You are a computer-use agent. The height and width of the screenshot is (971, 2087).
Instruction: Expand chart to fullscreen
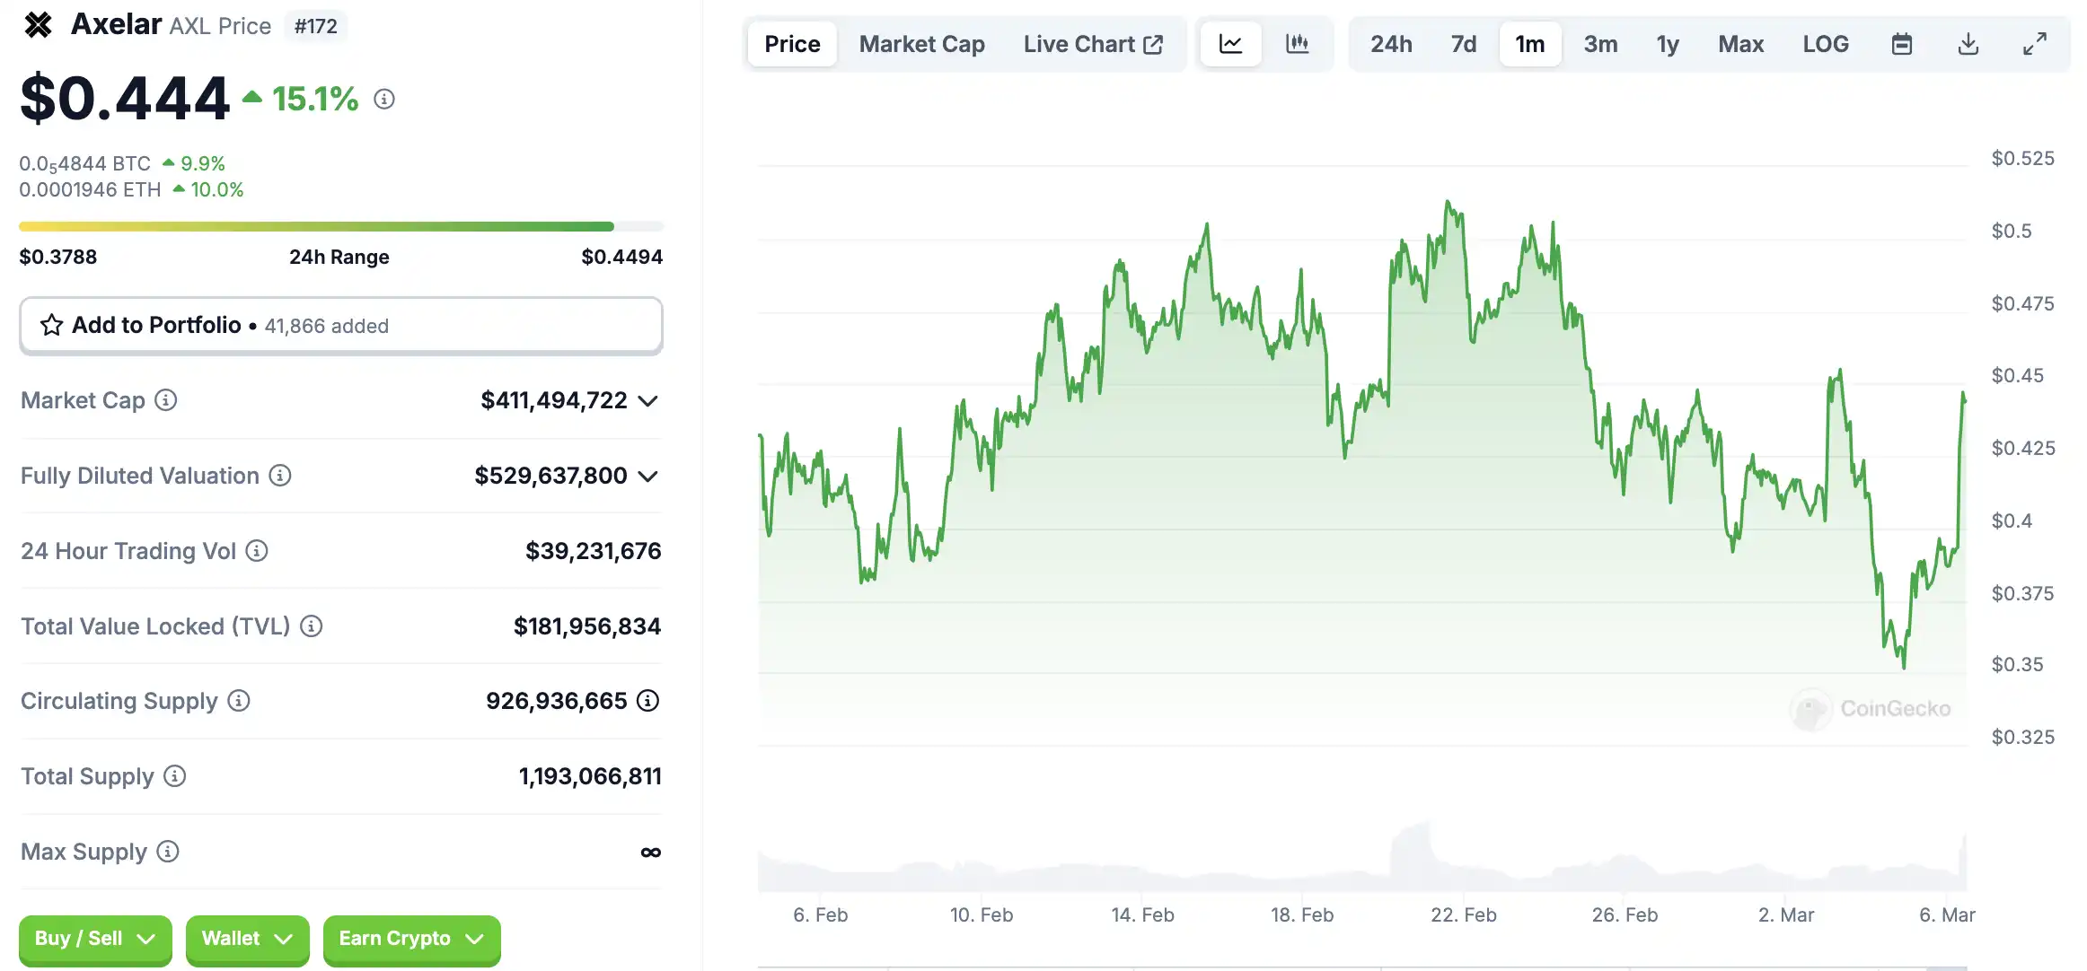(x=2034, y=44)
